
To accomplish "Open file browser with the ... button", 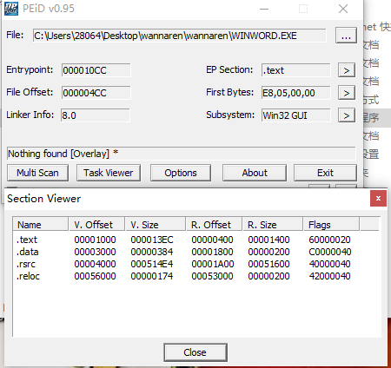I will coord(346,36).
